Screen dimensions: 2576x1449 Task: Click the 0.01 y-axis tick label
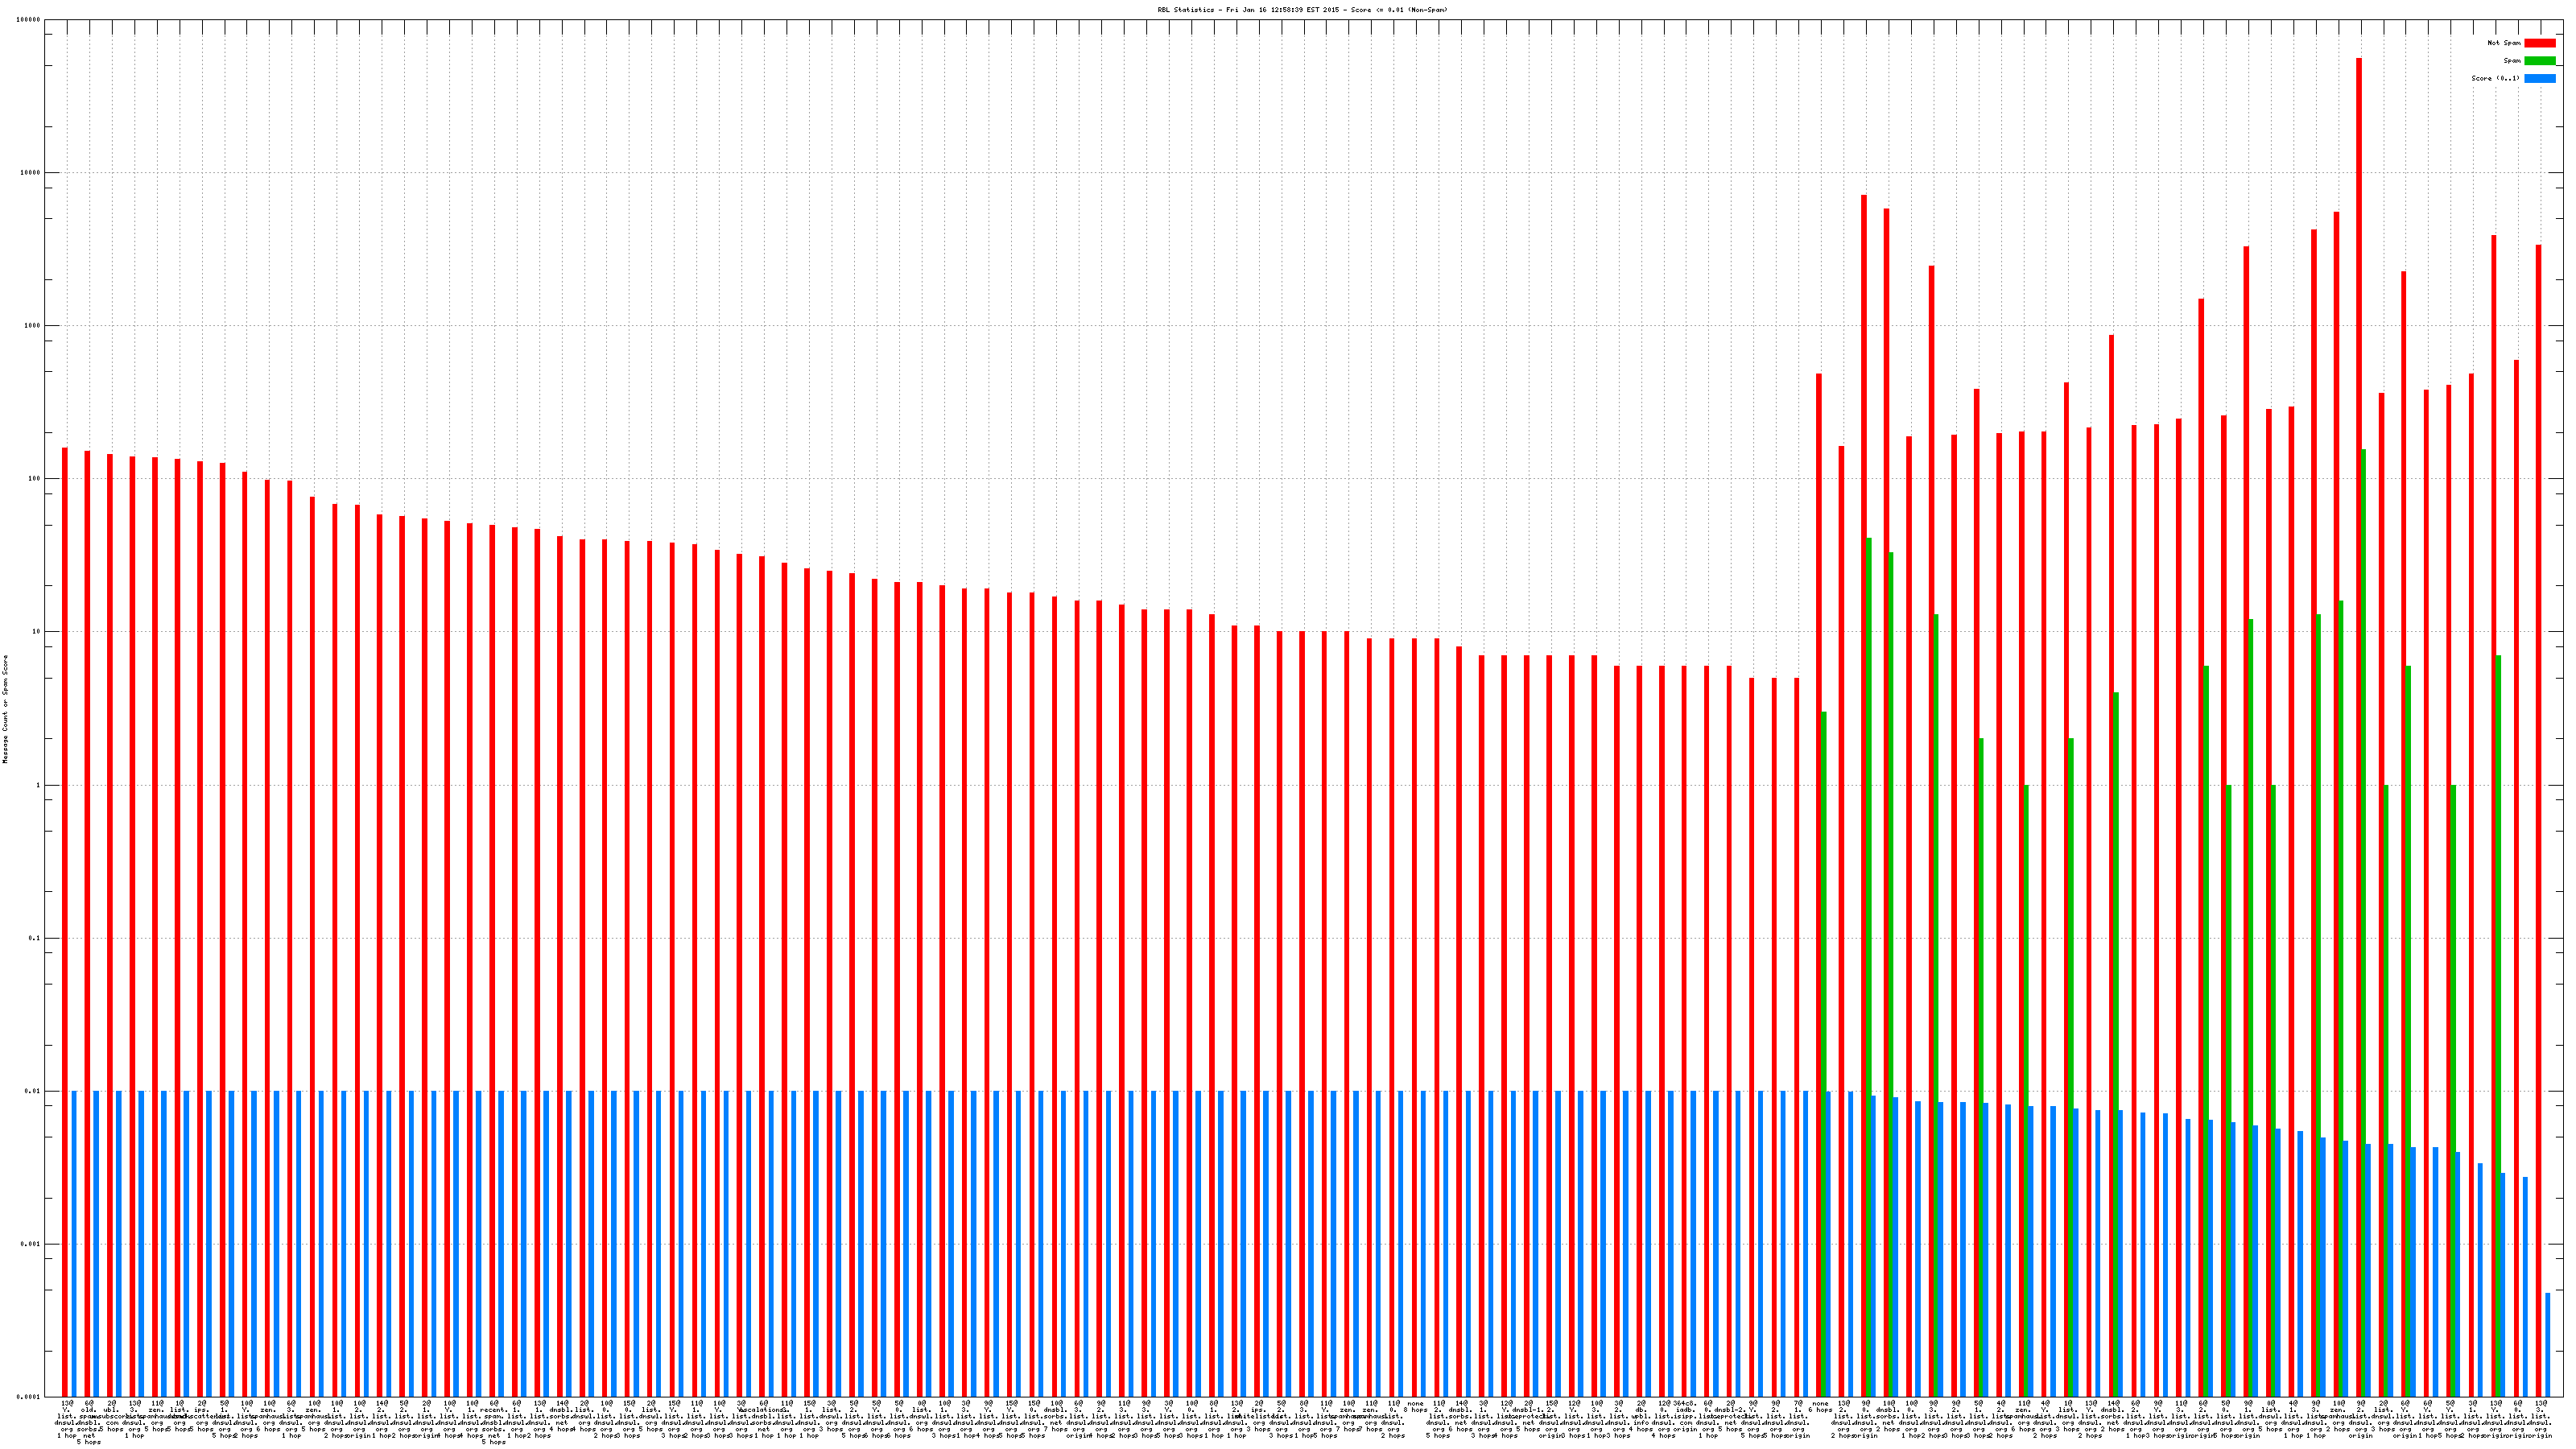(34, 1091)
